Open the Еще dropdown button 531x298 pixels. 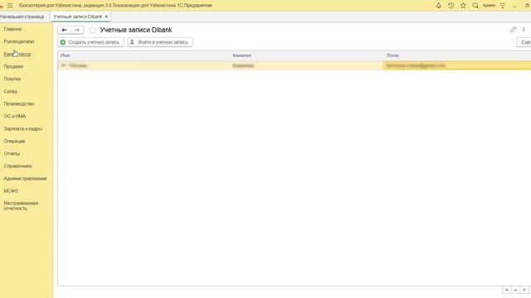point(524,42)
